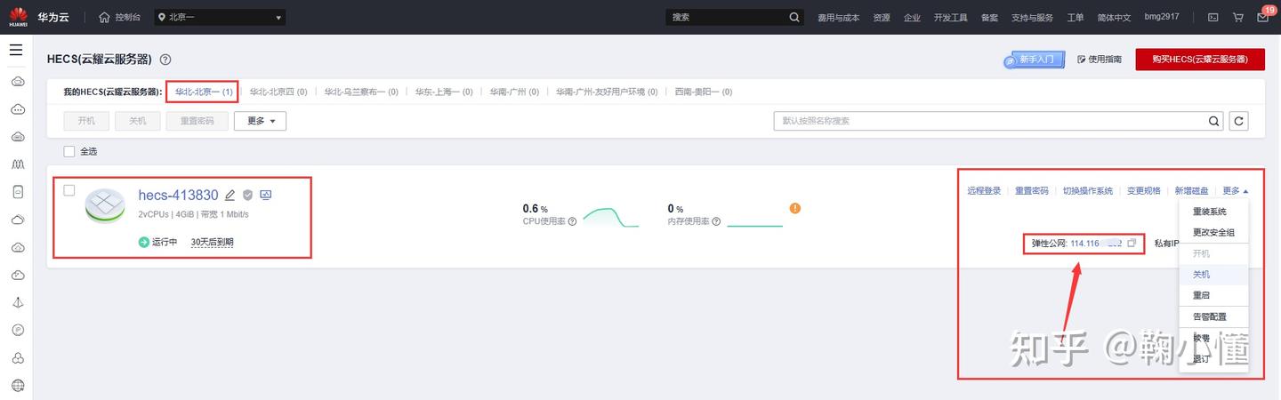Open the 使用指南 link
The height and width of the screenshot is (400, 1281).
[1100, 60]
